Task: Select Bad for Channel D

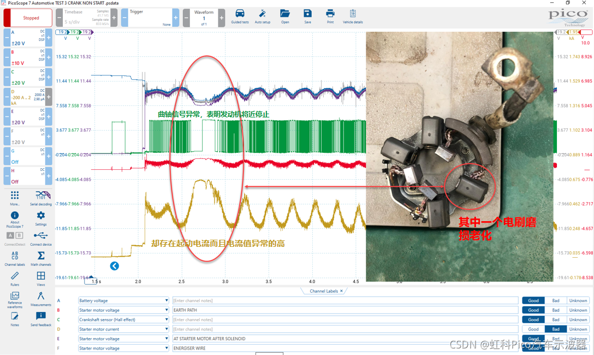Action: pyautogui.click(x=556, y=329)
